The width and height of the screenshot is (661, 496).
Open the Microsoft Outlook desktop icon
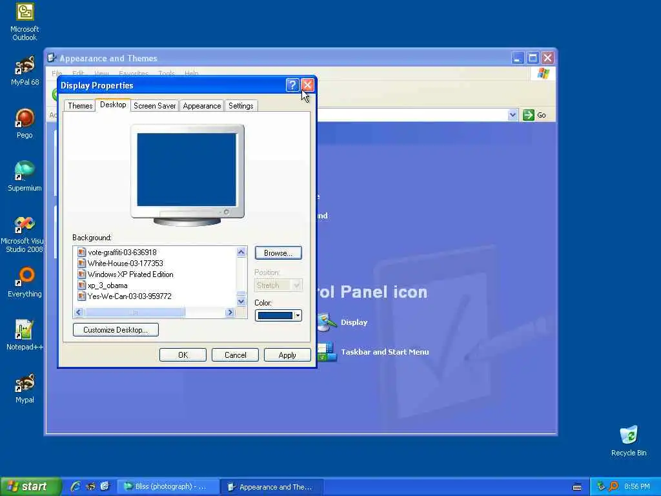25,22
